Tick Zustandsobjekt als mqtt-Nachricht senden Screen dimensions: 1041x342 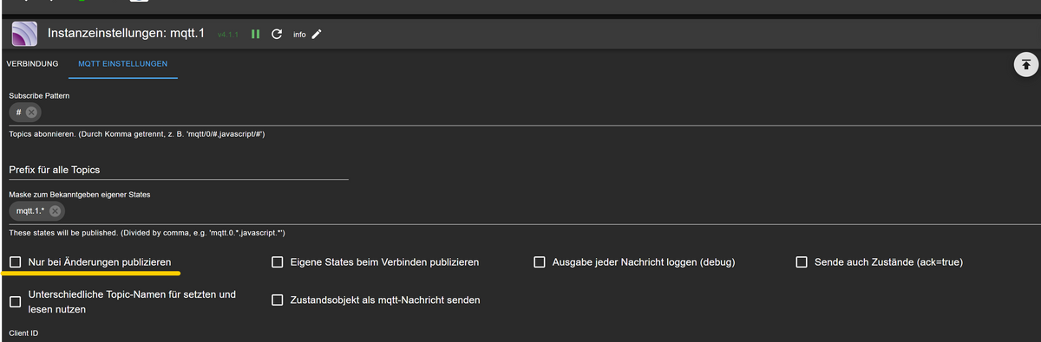click(278, 300)
